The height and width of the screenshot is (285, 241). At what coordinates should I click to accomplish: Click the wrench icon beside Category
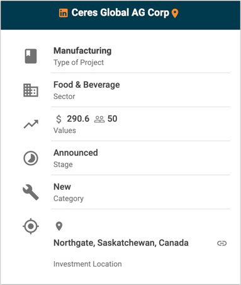pos(31,192)
